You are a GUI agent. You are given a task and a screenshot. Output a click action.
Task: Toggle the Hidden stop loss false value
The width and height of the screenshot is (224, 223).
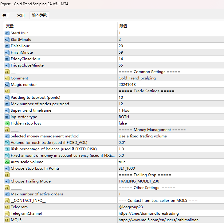click(x=171, y=123)
